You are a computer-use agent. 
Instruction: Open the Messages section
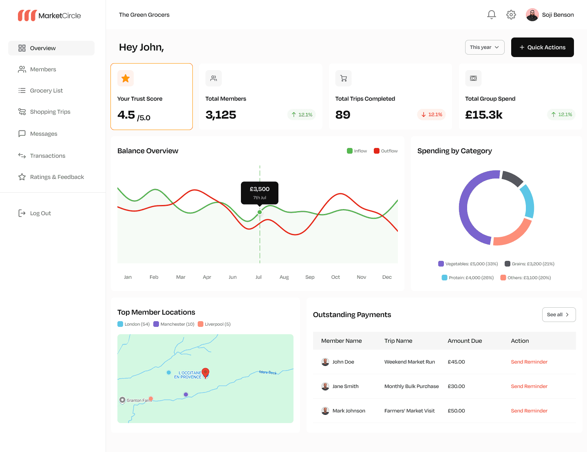[51, 134]
